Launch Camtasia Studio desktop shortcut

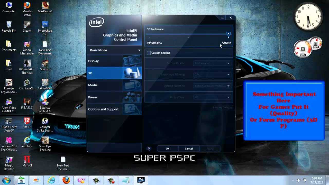coord(27,84)
